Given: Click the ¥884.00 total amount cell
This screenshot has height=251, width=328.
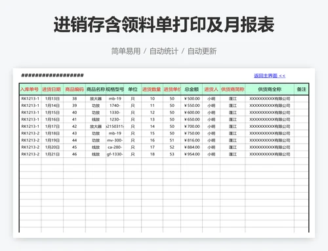Looking at the screenshot, I should point(192,147).
